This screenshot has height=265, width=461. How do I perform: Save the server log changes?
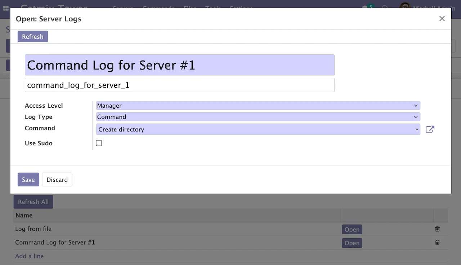pos(28,179)
